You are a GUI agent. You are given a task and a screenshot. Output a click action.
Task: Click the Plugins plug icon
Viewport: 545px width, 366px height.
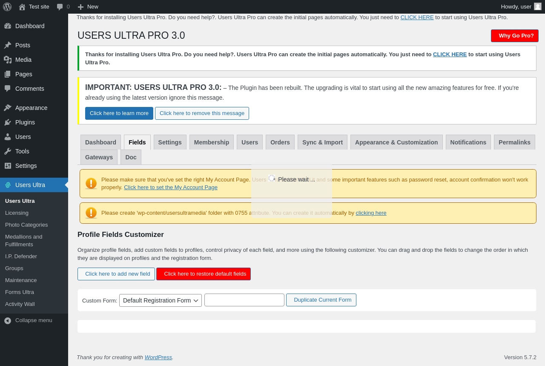tap(8, 122)
